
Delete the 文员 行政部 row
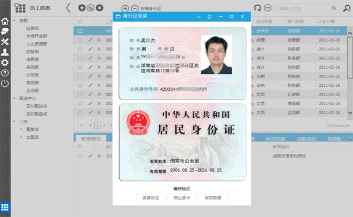(100, 94)
